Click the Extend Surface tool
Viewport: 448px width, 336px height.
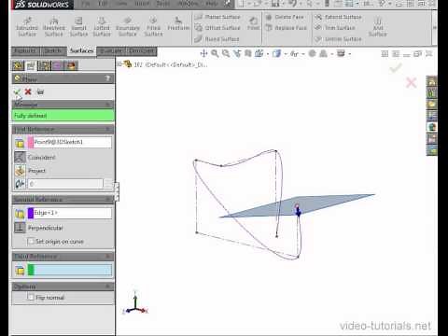[x=338, y=17]
